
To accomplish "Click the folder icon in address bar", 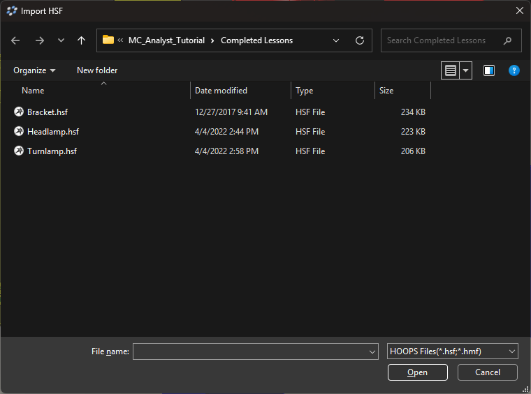I will [x=108, y=40].
